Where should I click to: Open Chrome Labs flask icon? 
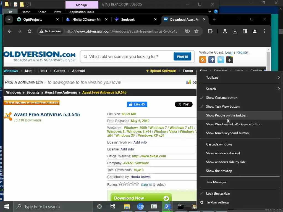[x=225, y=31]
